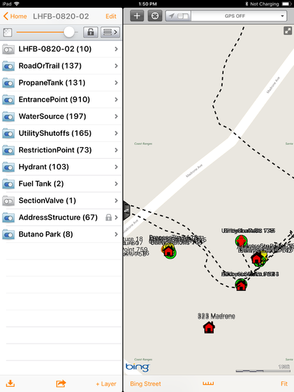Open the GPS OFF dropdown
Viewport: 294px width, 392px height.
[239, 16]
